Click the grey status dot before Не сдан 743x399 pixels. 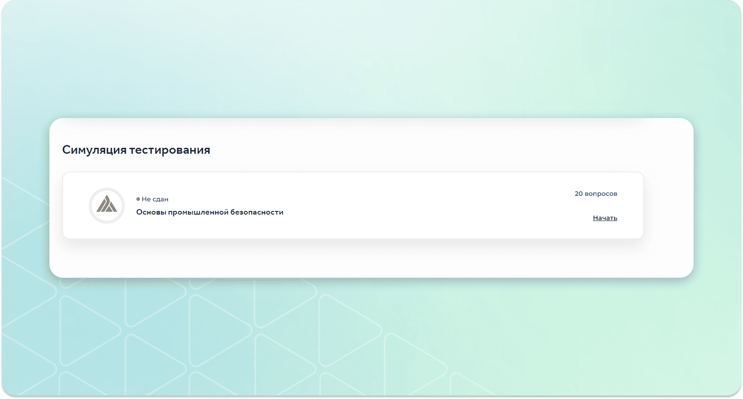click(138, 199)
